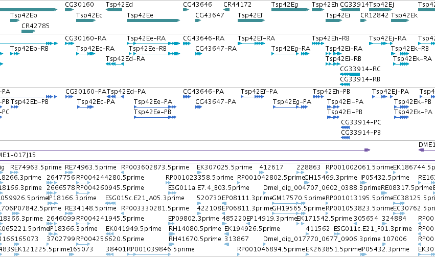The width and height of the screenshot is (435, 257).
Task: Select transcript Tsp42Eg-RA
Action: (291, 49)
